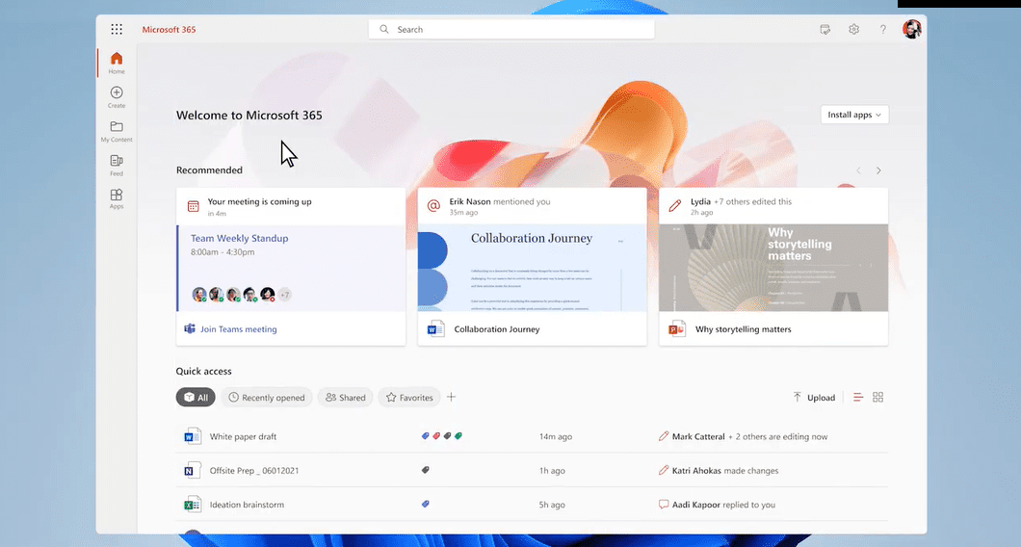Open Collaboration Journey document preview thumbnail
Viewport: 1021px width, 547px height.
click(532, 268)
